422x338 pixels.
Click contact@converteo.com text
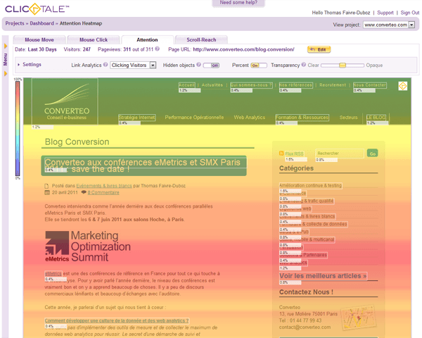[305, 327]
